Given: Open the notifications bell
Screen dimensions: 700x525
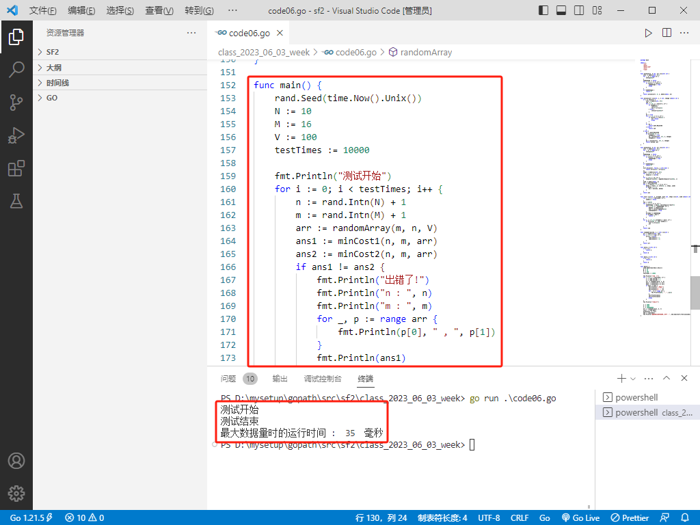Looking at the screenshot, I should [685, 517].
